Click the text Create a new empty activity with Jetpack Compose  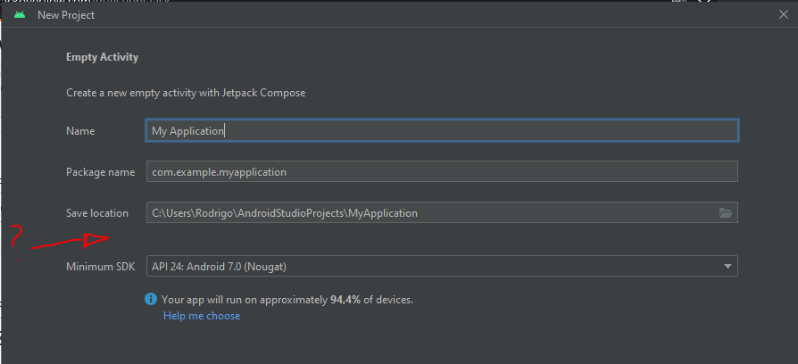click(x=186, y=93)
